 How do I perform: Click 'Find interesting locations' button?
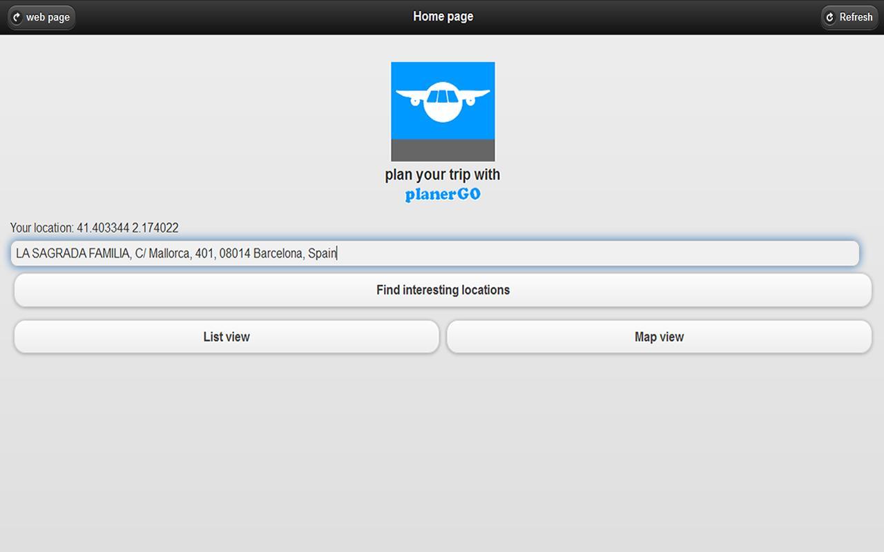click(443, 290)
